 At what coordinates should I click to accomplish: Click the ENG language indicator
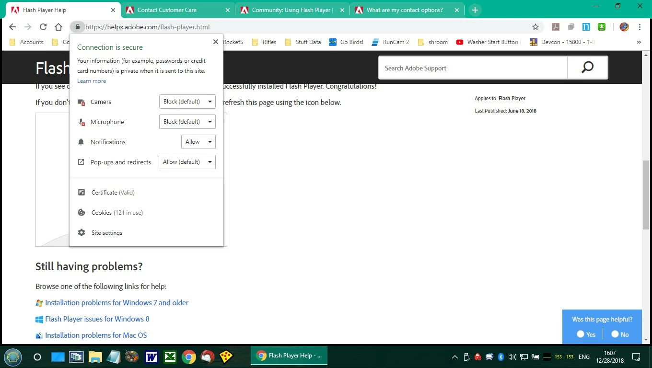[584, 357]
